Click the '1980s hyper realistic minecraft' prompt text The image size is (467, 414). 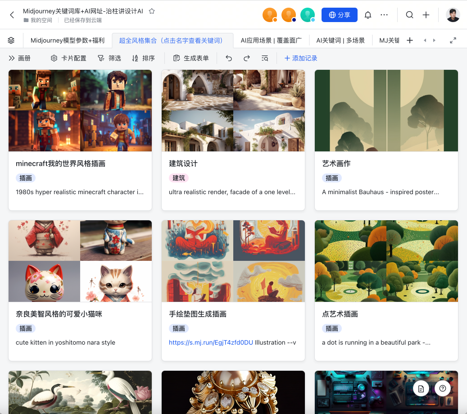click(x=80, y=192)
